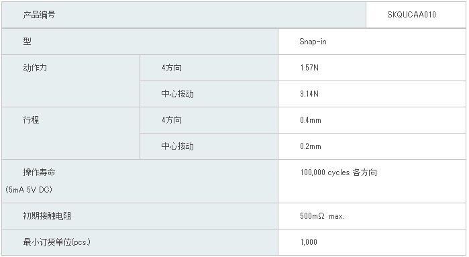Select the 行程 row label
The height and width of the screenshot is (257, 469).
coord(31,120)
